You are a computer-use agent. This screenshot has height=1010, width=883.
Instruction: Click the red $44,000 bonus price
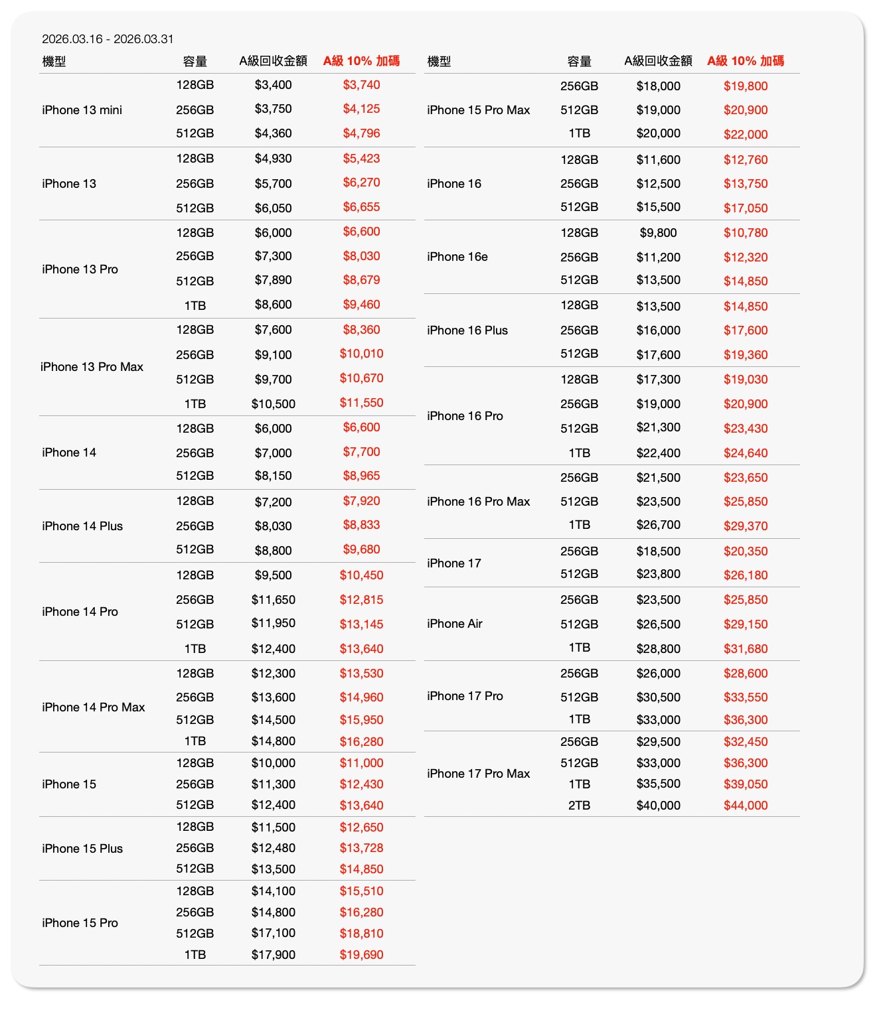pyautogui.click(x=746, y=806)
